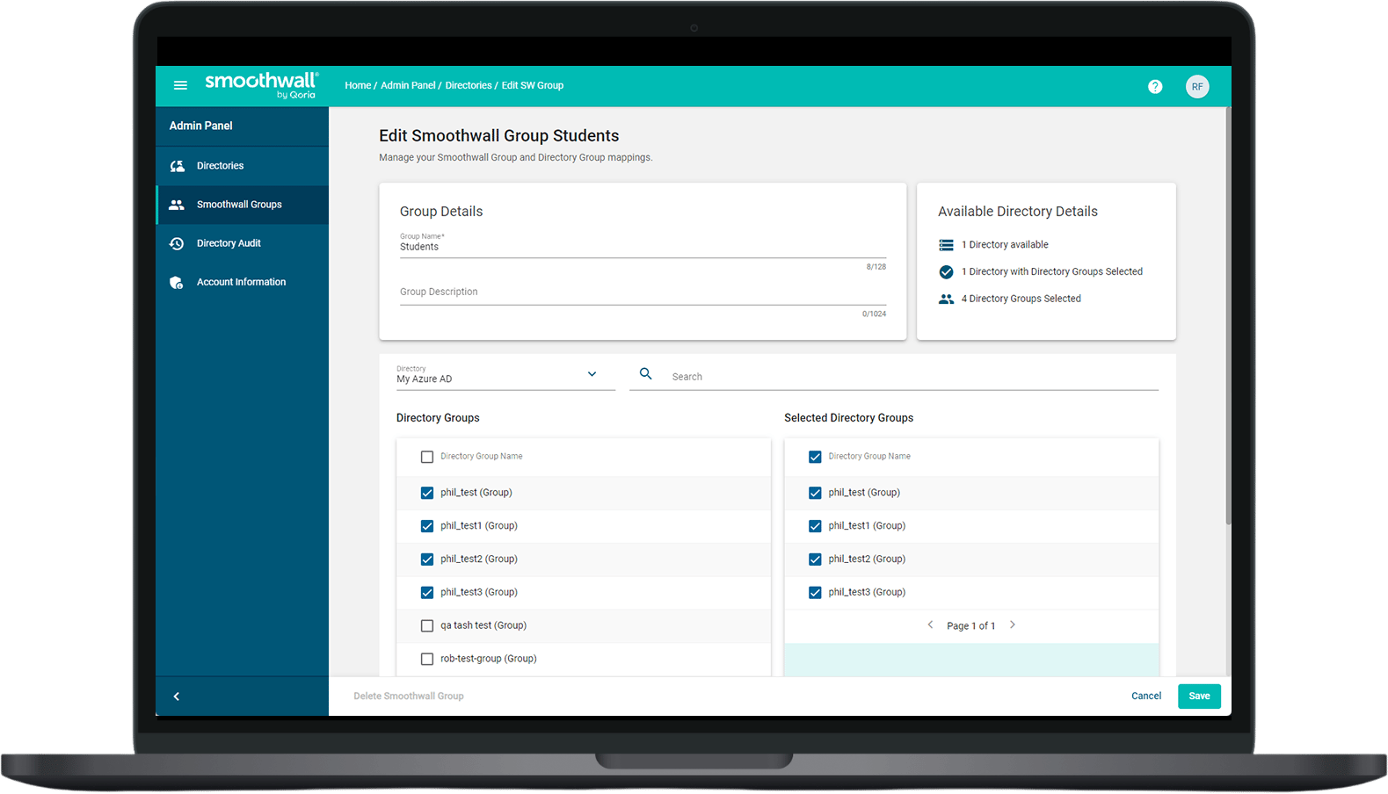Toggle select-all in Selected Directory Groups

815,457
